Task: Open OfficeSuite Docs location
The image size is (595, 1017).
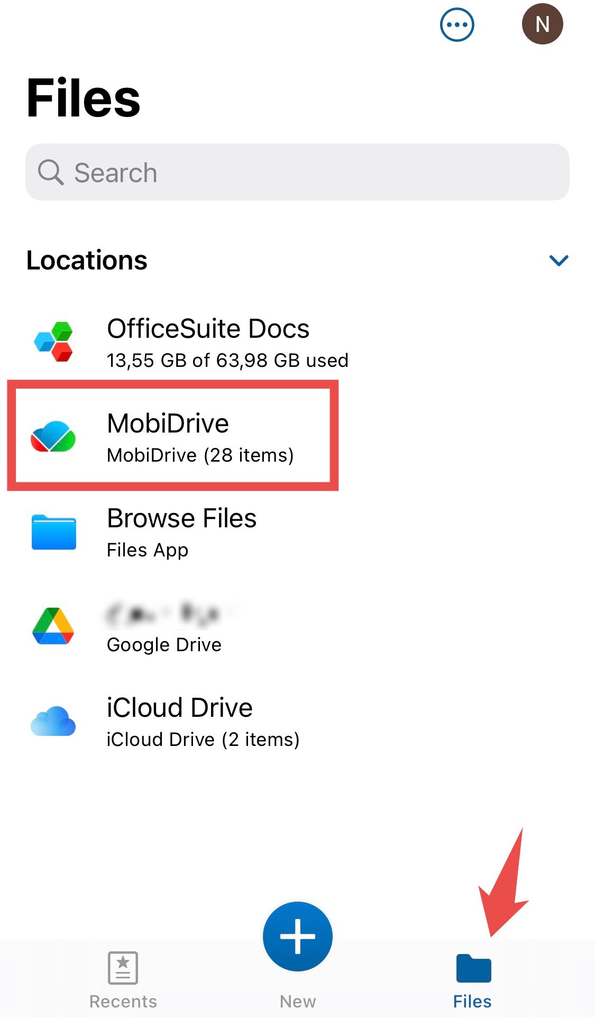Action: [297, 342]
